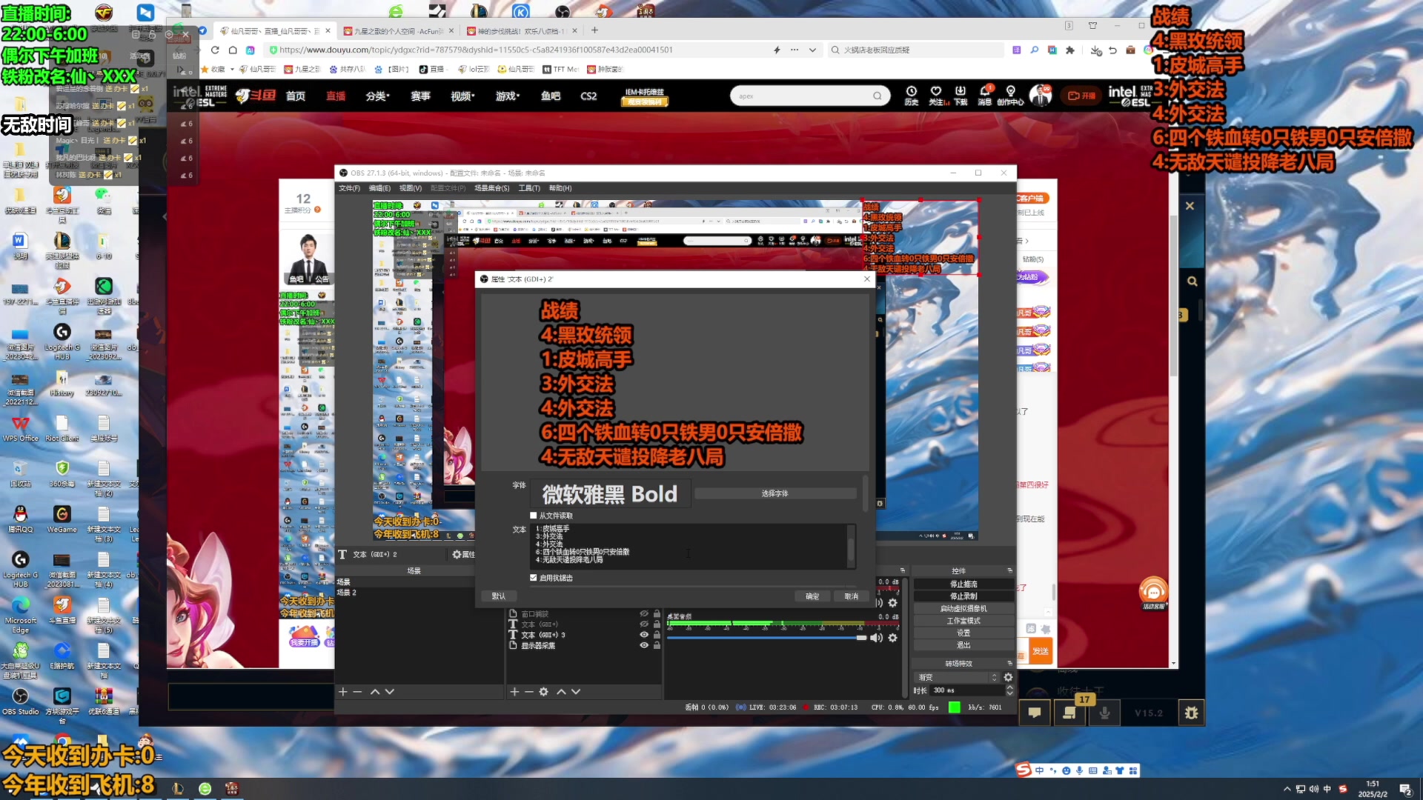The width and height of the screenshot is (1423, 800).
Task: Click the 选择字体 button
Action: (x=774, y=493)
